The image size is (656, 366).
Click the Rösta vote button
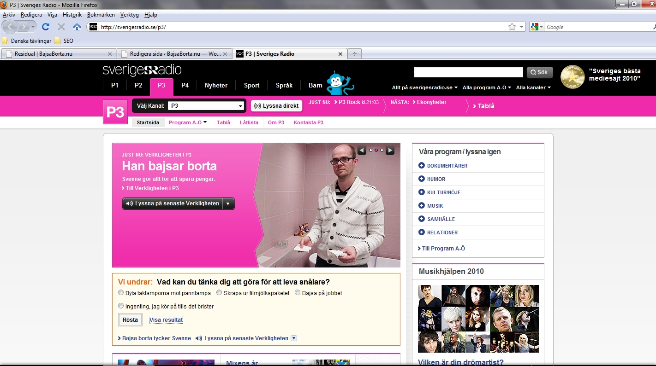(130, 320)
